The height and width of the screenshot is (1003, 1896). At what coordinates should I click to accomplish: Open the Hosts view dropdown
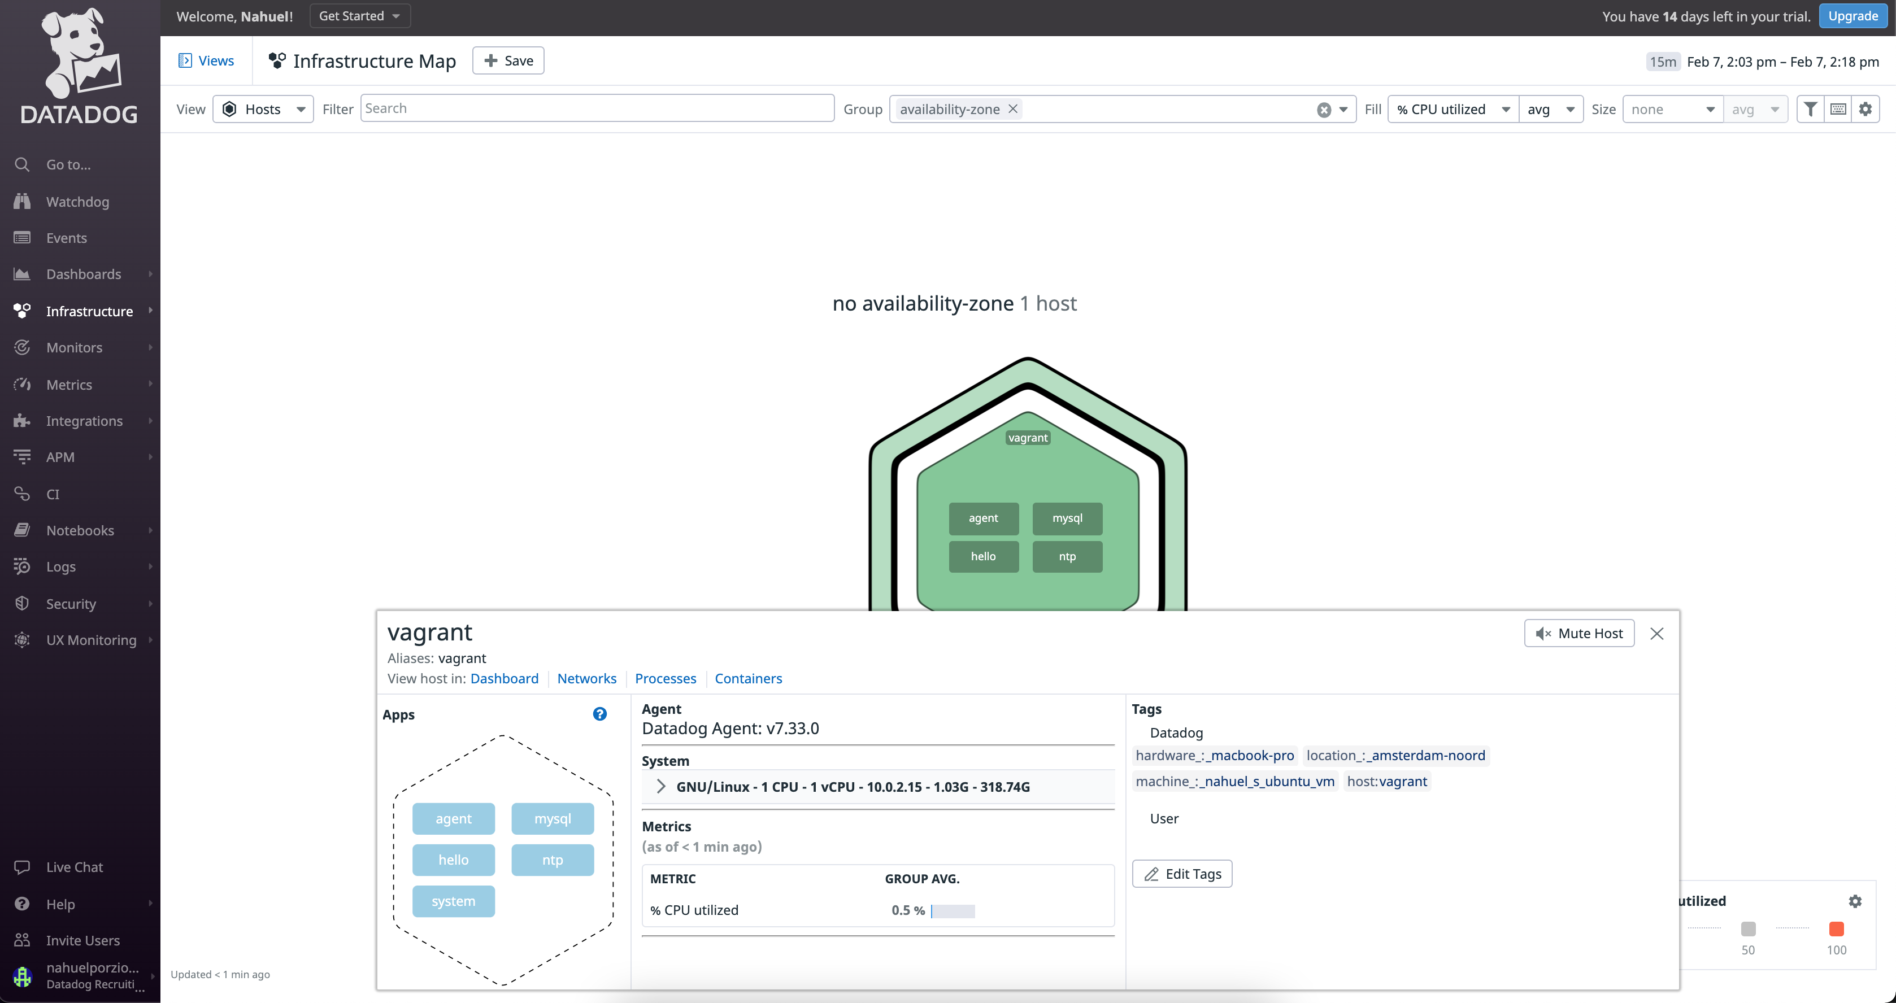263,109
